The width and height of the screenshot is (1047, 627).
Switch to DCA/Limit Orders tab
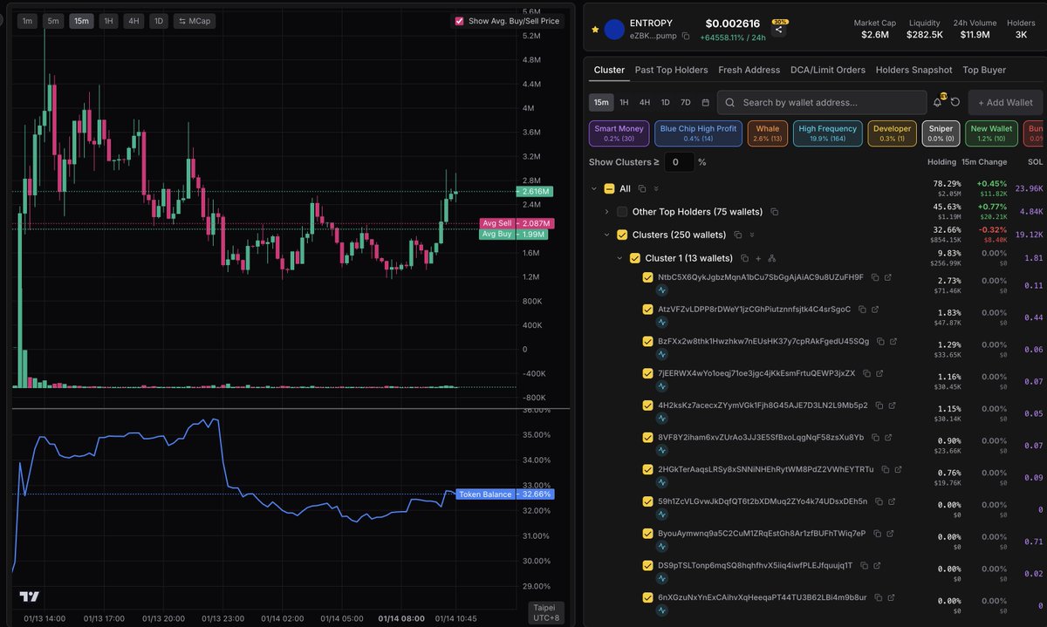click(828, 70)
